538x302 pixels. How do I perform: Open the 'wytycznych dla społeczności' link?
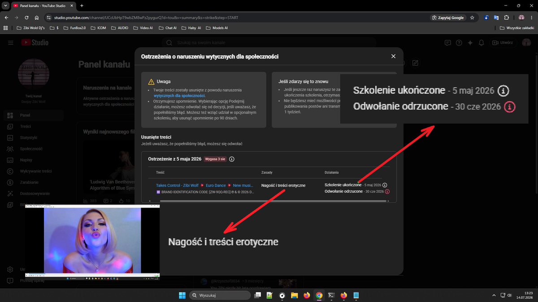pyautogui.click(x=179, y=96)
